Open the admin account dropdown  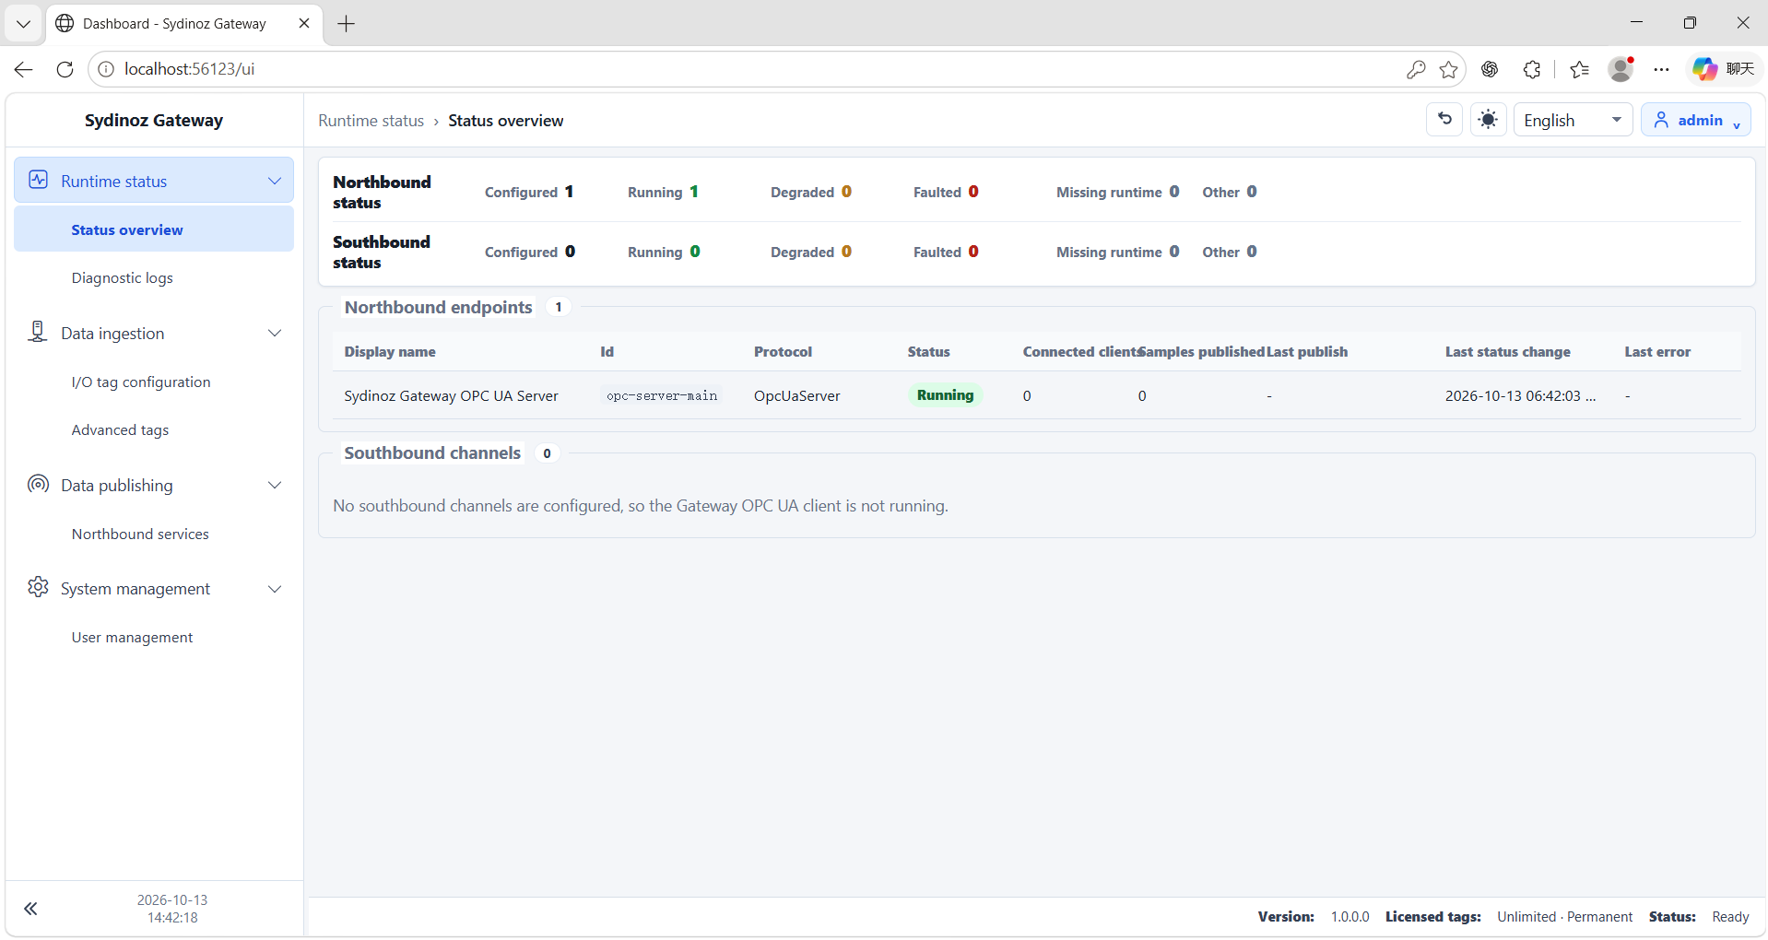(1695, 120)
